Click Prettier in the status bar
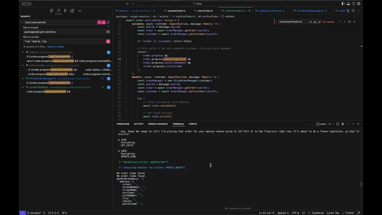 [348, 213]
